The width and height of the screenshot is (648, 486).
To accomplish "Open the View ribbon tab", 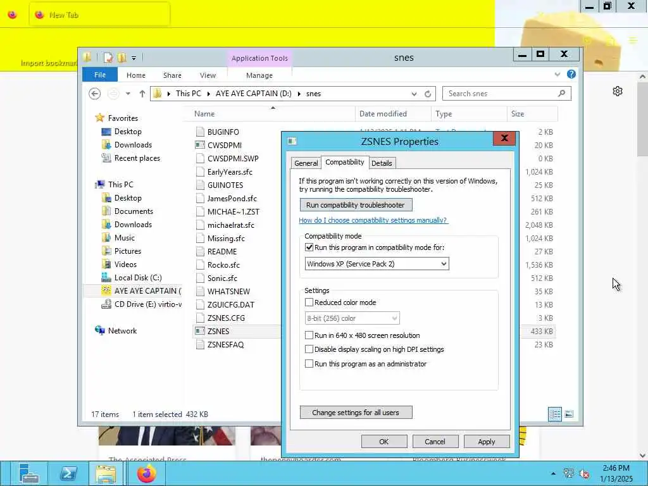I will [x=208, y=75].
